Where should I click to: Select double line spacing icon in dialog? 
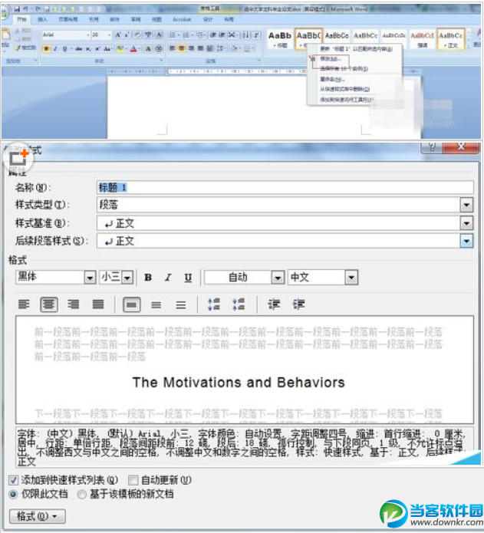coord(180,304)
